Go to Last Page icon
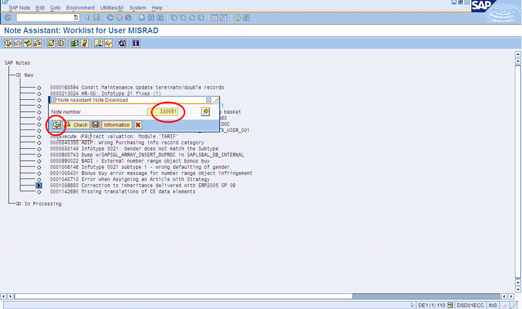Screen dimensions: 522x309 point(201,18)
